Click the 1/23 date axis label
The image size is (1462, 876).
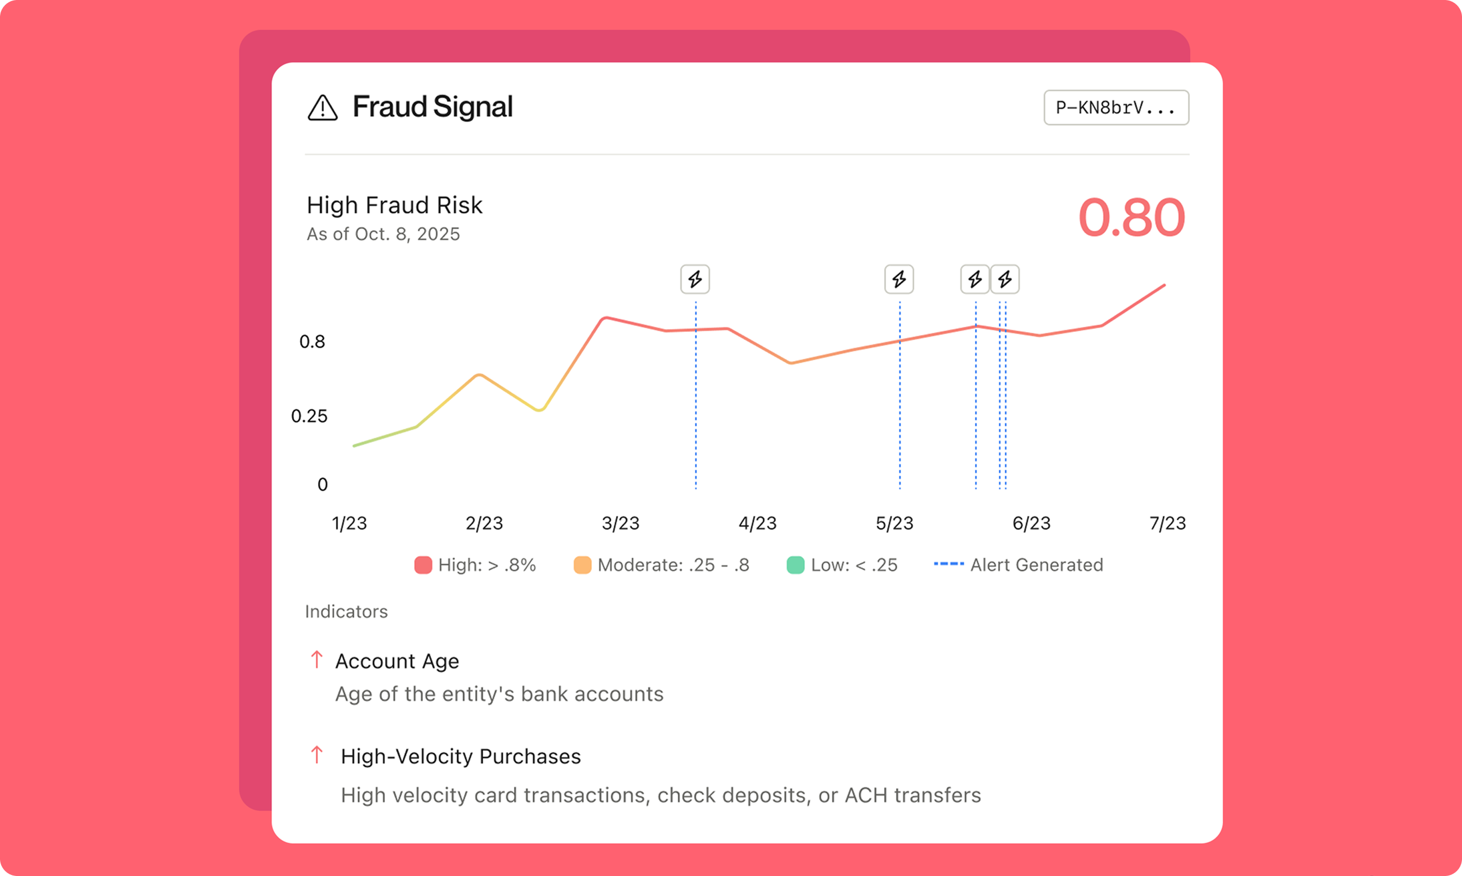click(349, 523)
